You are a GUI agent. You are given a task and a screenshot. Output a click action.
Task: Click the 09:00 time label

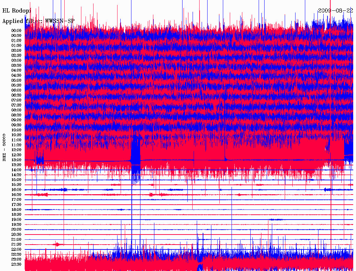coord(16,120)
